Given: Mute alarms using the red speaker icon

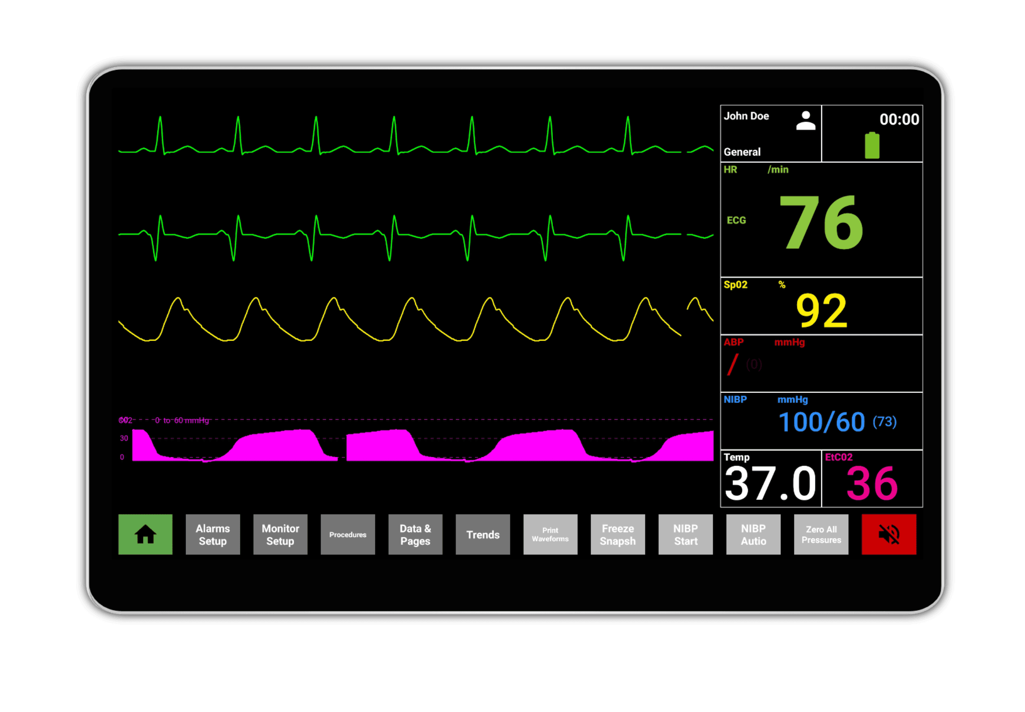Looking at the screenshot, I should 889,534.
